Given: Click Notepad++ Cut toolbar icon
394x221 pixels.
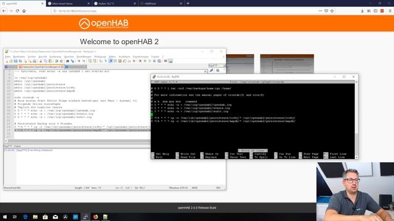Looking at the screenshot, I should coord(41,61).
